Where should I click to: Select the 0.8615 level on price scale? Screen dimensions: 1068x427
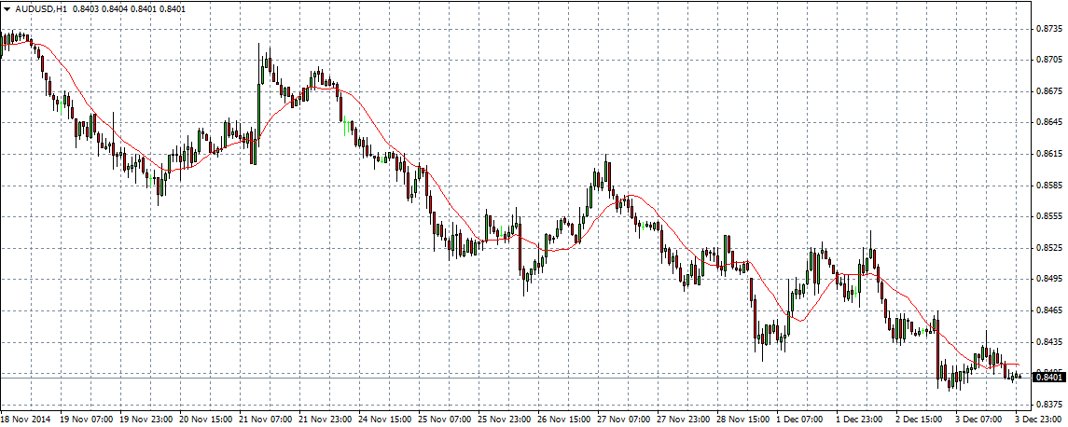(x=1049, y=154)
